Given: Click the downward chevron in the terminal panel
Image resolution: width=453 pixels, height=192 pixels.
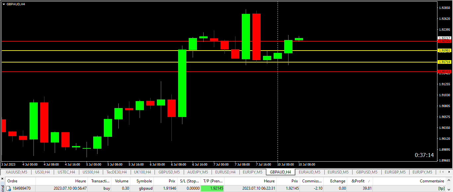Looking at the screenshot, I should pyautogui.click(x=449, y=189).
